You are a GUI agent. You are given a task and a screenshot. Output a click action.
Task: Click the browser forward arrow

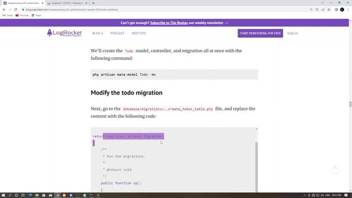[10, 10]
